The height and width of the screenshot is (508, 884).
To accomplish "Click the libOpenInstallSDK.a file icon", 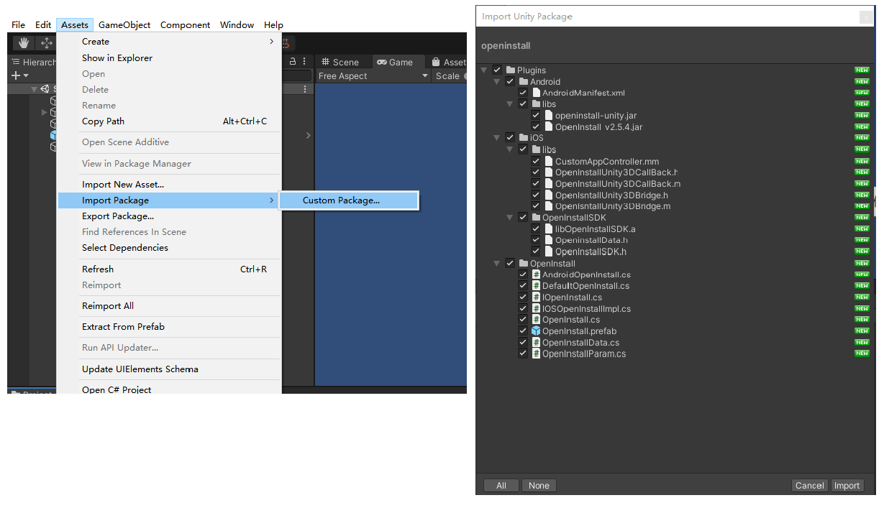I will (x=549, y=229).
